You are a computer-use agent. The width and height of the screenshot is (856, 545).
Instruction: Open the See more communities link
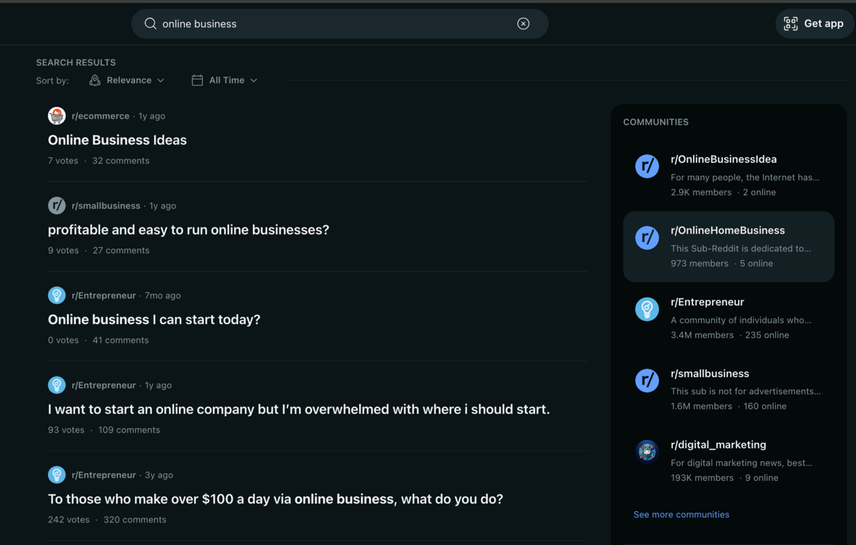coord(681,515)
